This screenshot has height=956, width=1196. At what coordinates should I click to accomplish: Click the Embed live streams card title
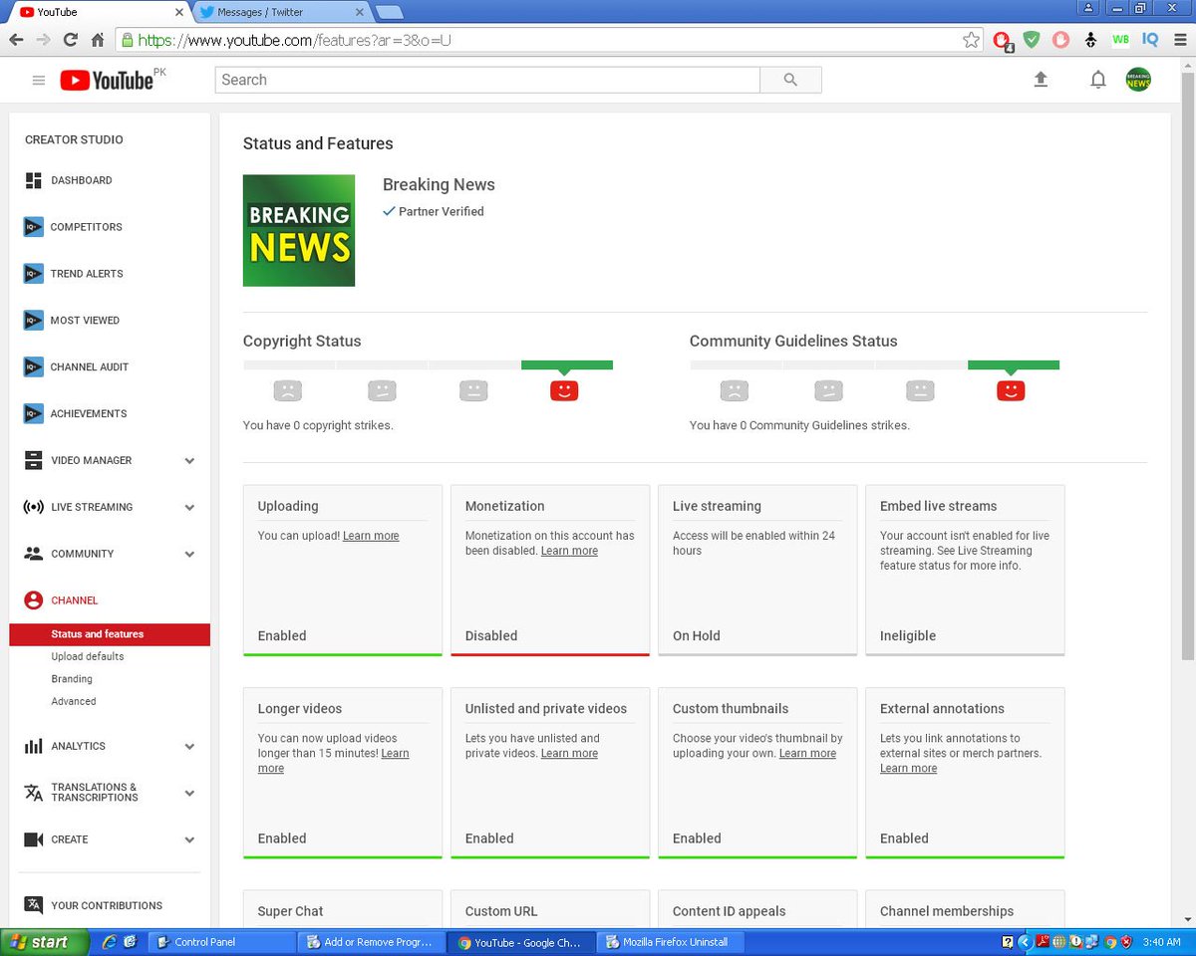pyautogui.click(x=939, y=506)
